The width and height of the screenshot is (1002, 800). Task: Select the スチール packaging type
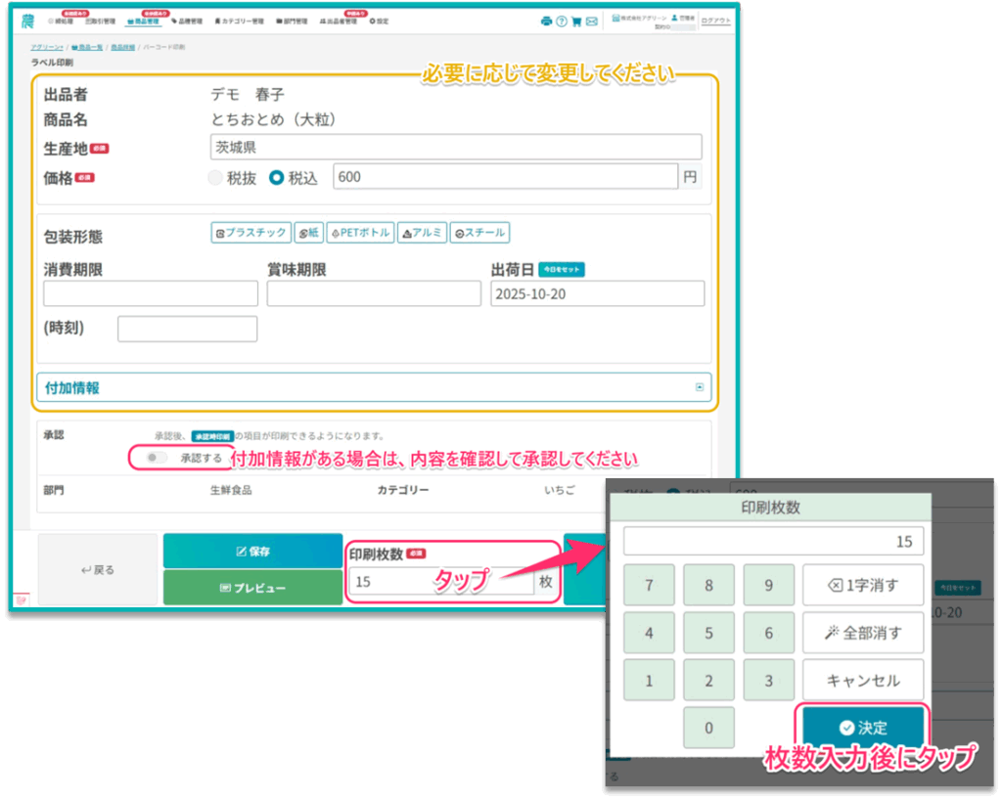479,233
